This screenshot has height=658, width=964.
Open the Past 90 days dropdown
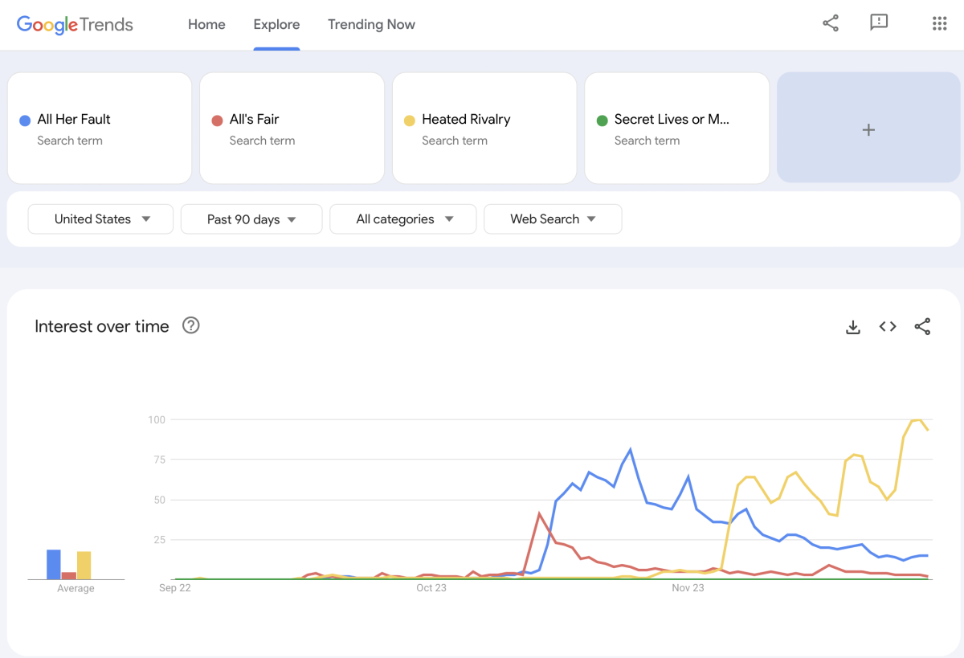coord(251,219)
